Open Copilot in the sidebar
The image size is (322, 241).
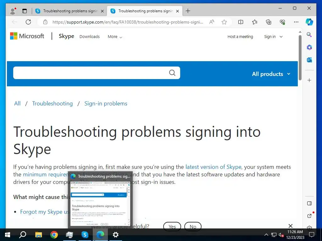point(309,22)
